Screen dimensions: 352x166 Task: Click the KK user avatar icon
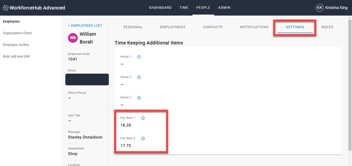(319, 8)
